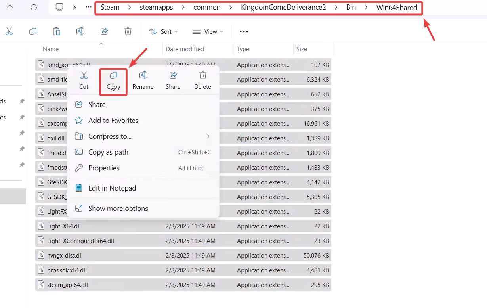Click the Delete trash icon in the context menu
This screenshot has width=487, height=308.
click(202, 76)
